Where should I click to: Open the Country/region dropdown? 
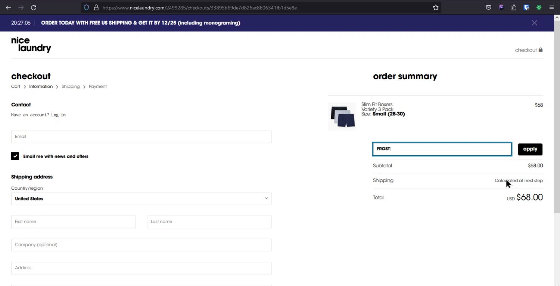tap(141, 199)
